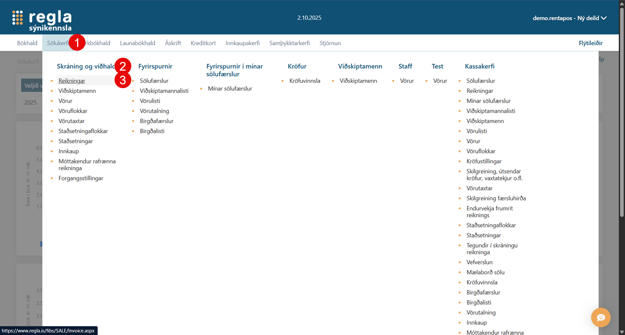Open the Launabókhald menu
The width and height of the screenshot is (625, 335).
tap(137, 43)
